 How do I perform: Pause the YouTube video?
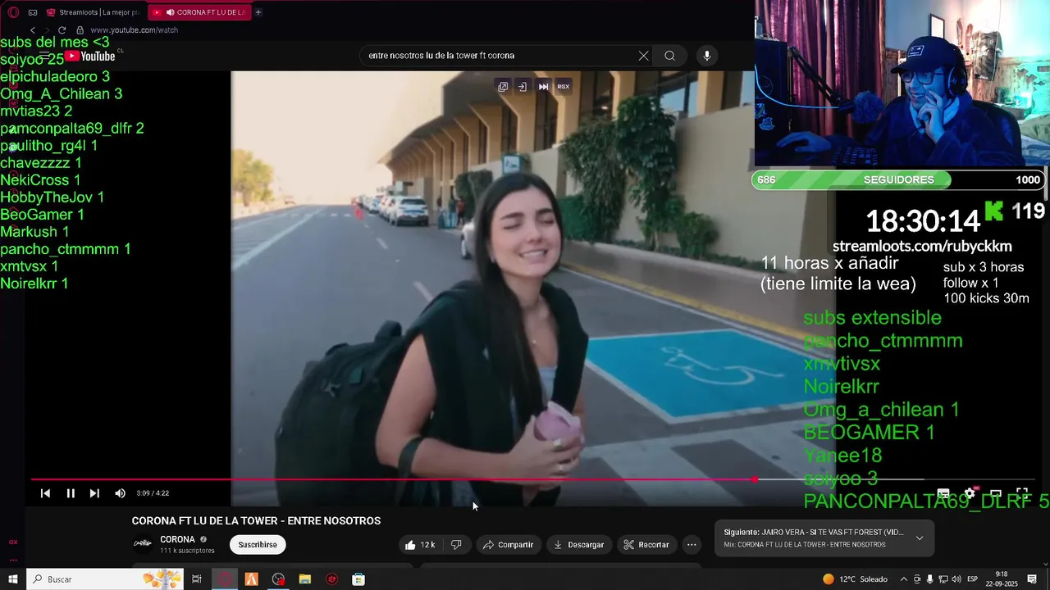click(x=71, y=493)
